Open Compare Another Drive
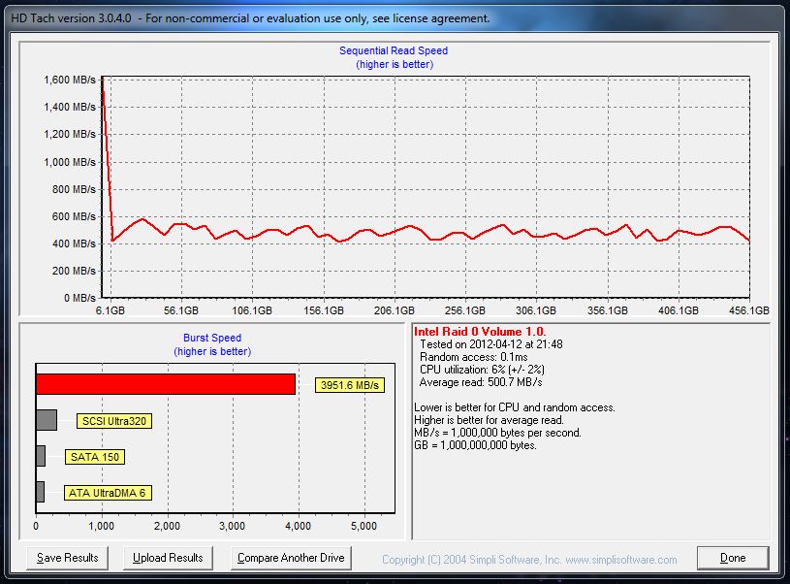 point(291,558)
